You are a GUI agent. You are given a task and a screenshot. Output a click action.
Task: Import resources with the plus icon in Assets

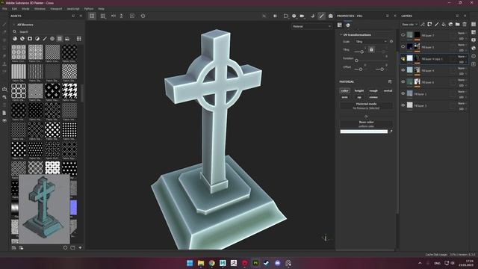pyautogui.click(x=80, y=247)
